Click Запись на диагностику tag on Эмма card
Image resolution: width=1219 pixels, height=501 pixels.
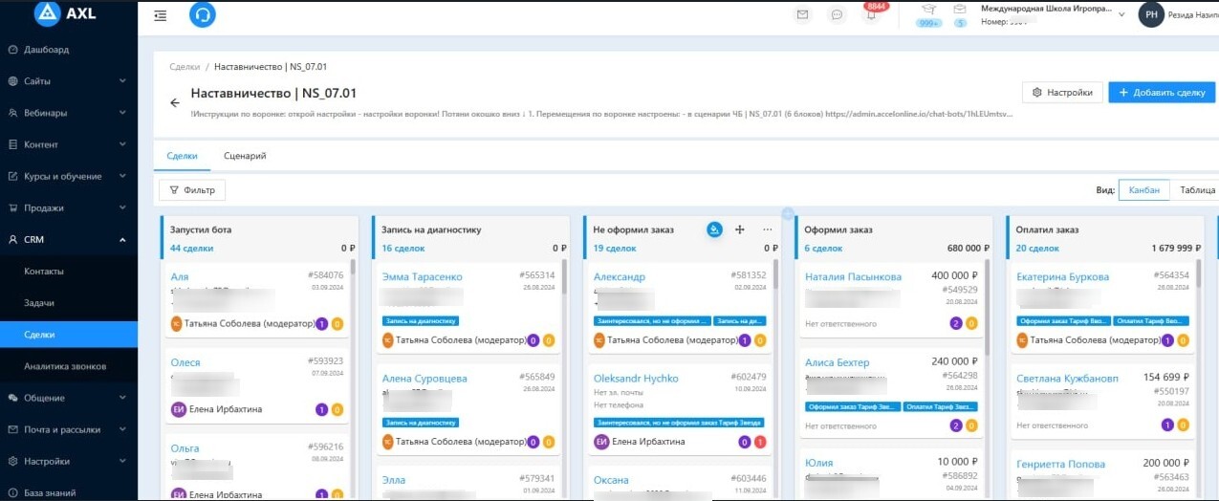[422, 321]
